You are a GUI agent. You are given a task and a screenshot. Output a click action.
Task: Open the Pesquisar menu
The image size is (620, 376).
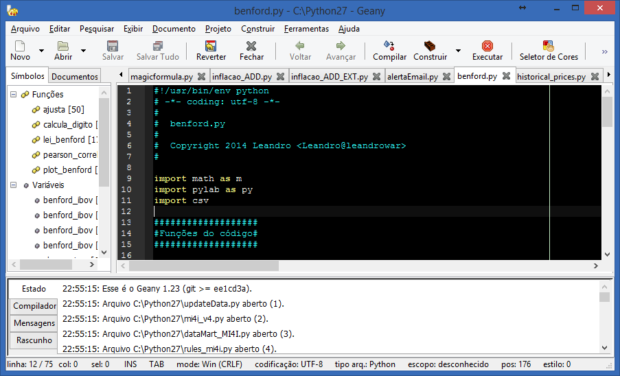(97, 29)
